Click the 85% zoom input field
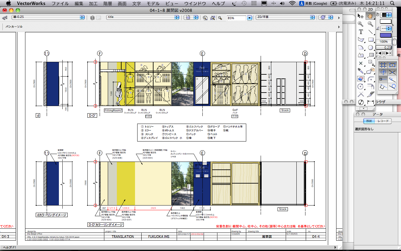This screenshot has width=401, height=251. pyautogui.click(x=237, y=18)
